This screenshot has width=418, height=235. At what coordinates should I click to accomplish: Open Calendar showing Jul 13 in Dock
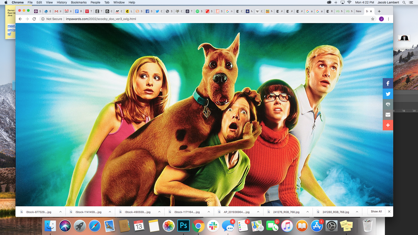tap(139, 226)
